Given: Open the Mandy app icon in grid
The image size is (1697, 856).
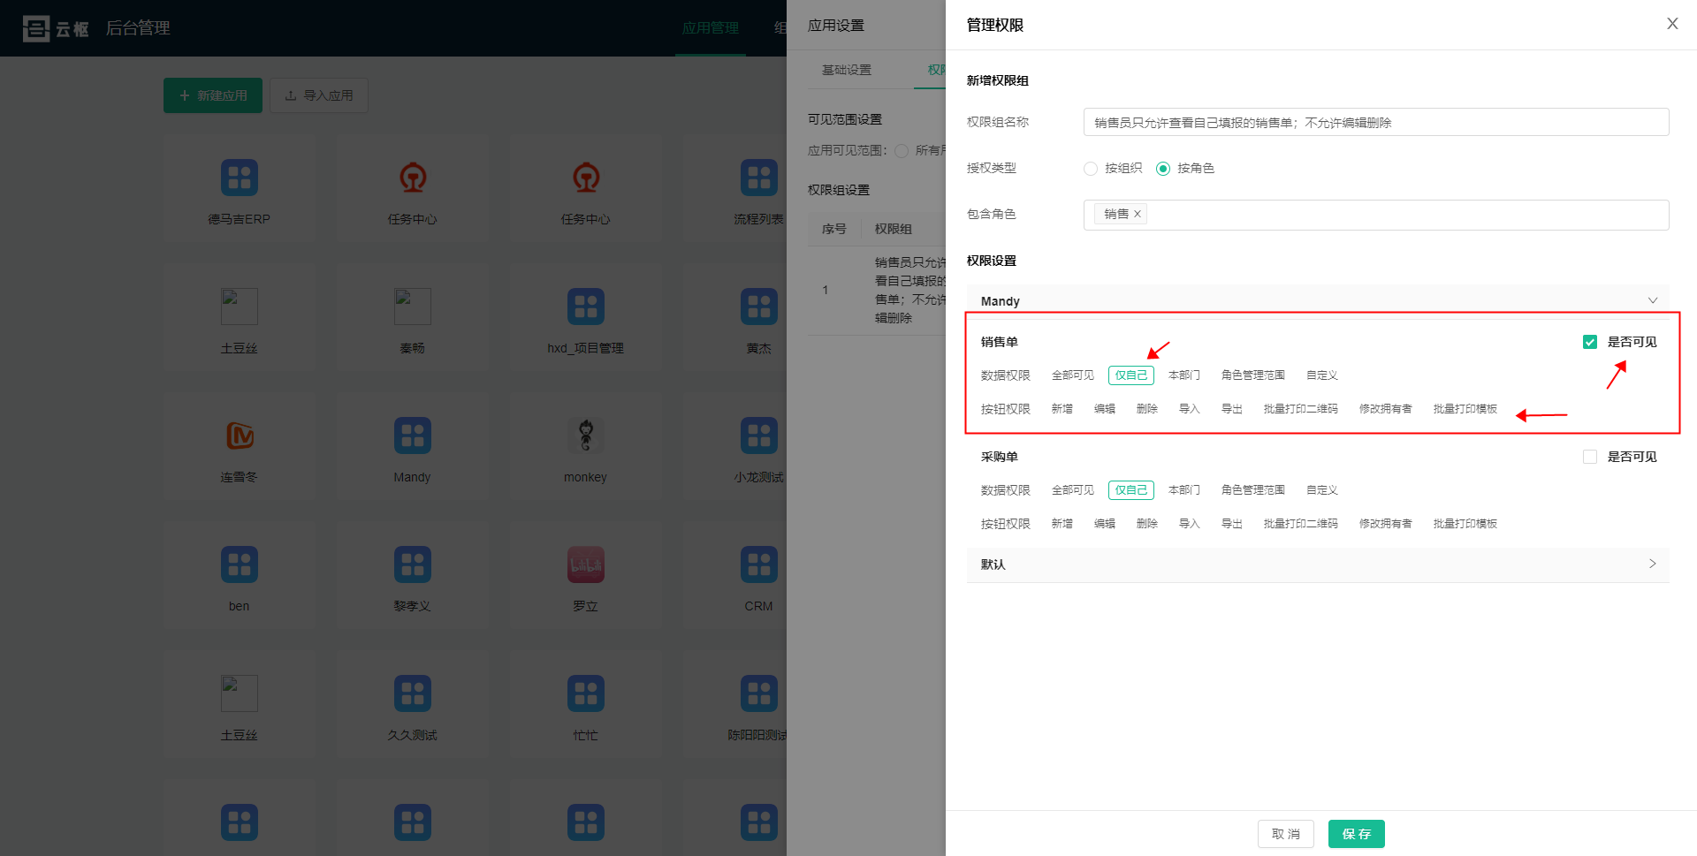Looking at the screenshot, I should [412, 436].
